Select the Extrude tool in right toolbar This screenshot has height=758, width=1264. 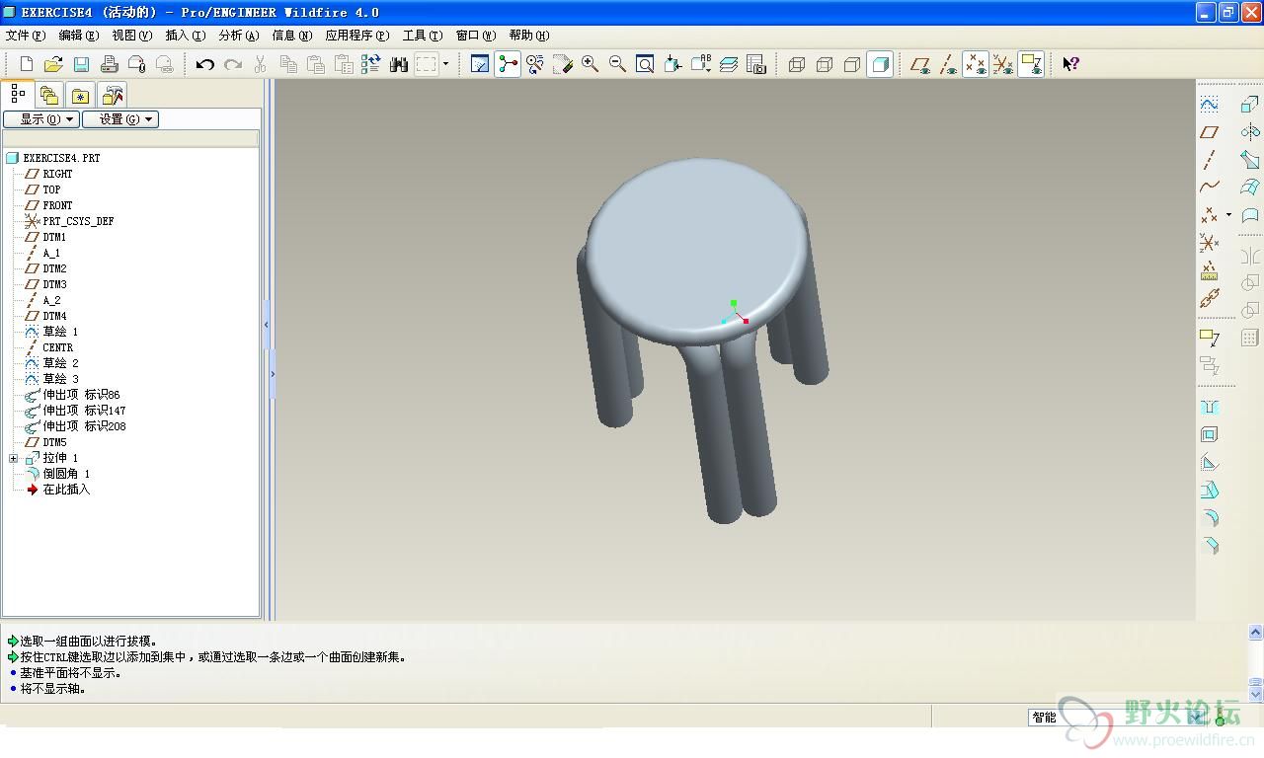[1250, 104]
